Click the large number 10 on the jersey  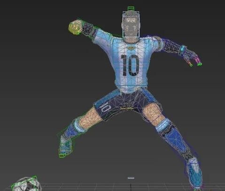130,66
